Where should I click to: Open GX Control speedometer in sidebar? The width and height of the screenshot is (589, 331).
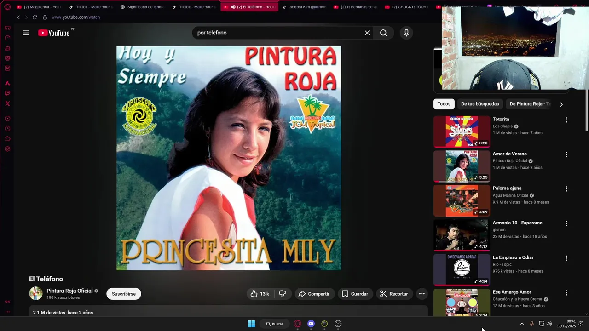coord(7,38)
